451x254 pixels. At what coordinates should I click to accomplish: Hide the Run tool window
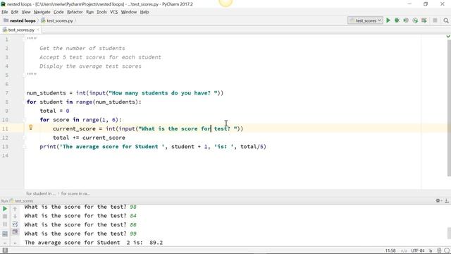coord(447,200)
